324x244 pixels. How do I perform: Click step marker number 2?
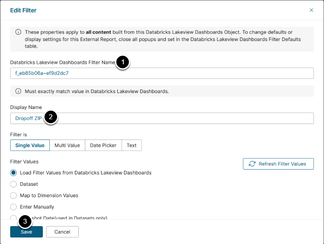click(x=51, y=117)
